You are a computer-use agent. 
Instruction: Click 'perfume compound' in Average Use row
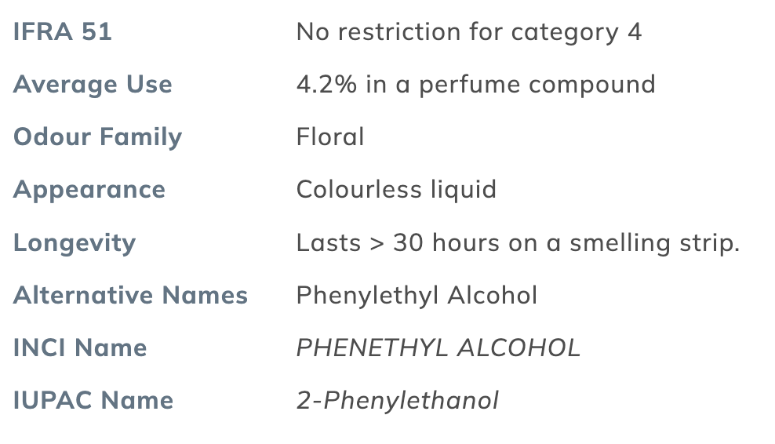pos(537,85)
